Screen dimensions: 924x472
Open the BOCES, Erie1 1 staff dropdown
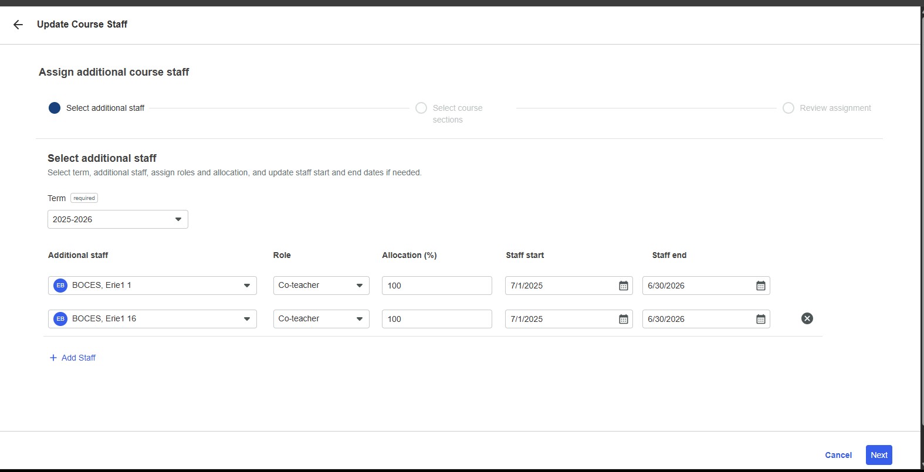pos(246,286)
